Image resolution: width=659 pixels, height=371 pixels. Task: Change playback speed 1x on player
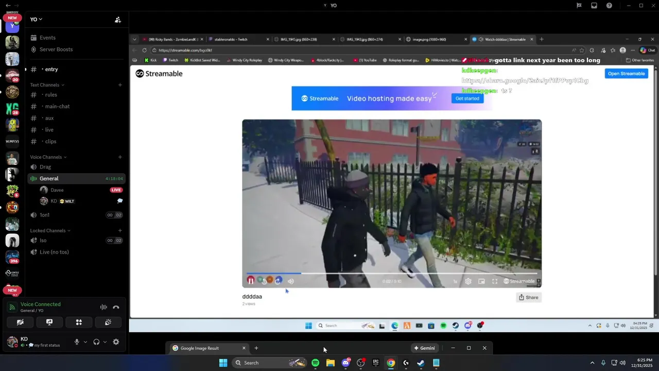[x=455, y=281]
